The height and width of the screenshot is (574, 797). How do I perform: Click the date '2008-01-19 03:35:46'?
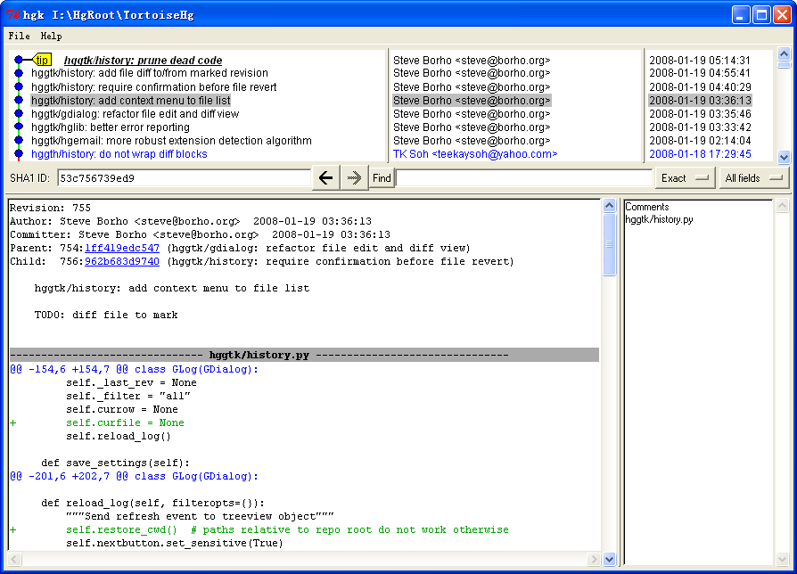[700, 113]
